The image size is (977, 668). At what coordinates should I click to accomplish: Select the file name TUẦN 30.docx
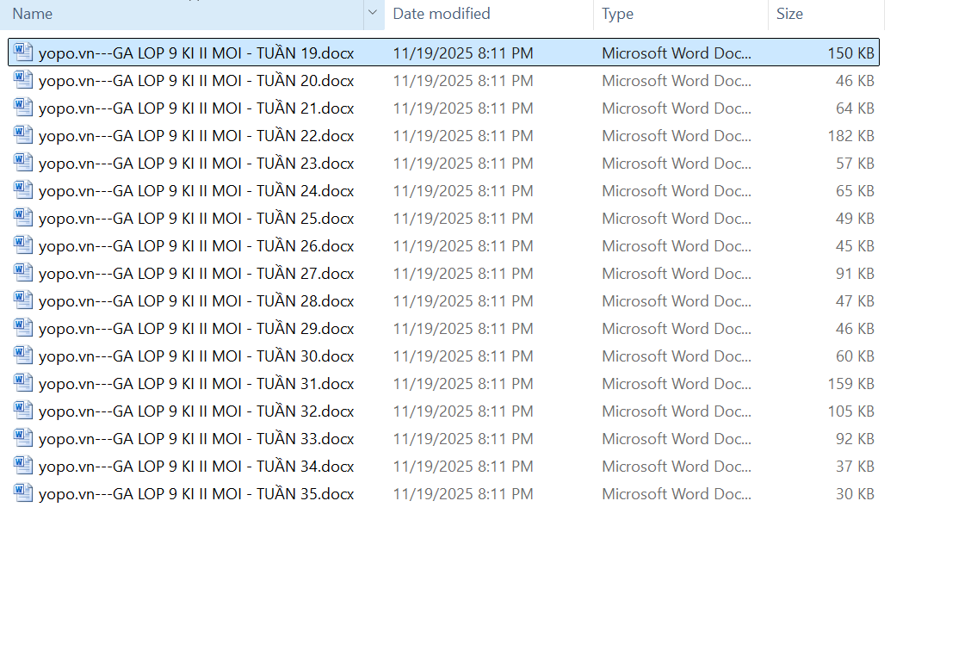tap(196, 356)
